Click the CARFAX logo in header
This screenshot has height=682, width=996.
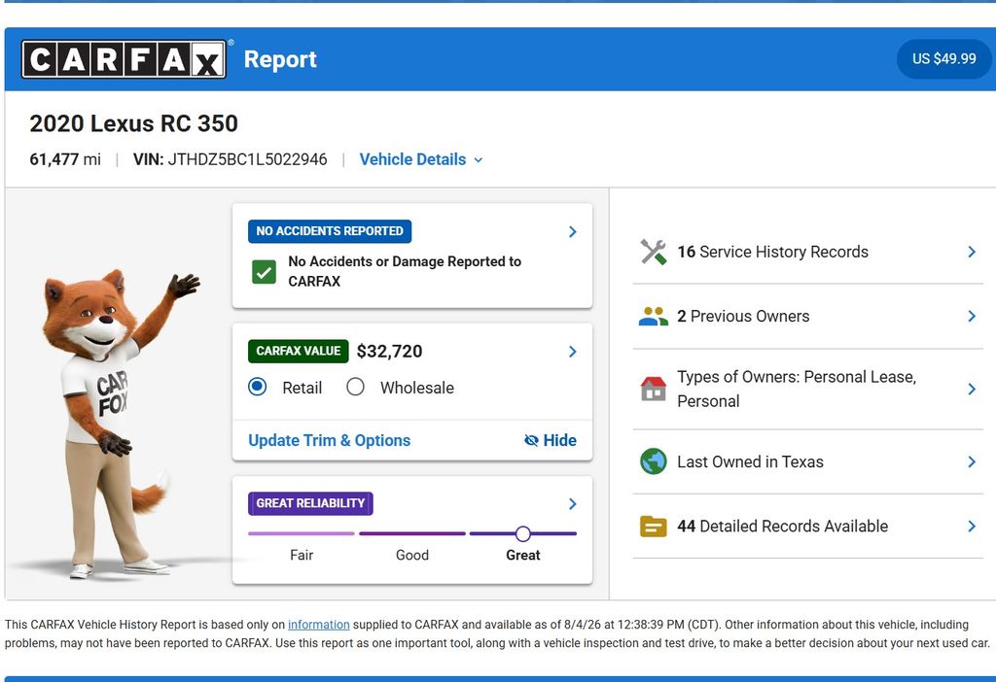coord(124,59)
